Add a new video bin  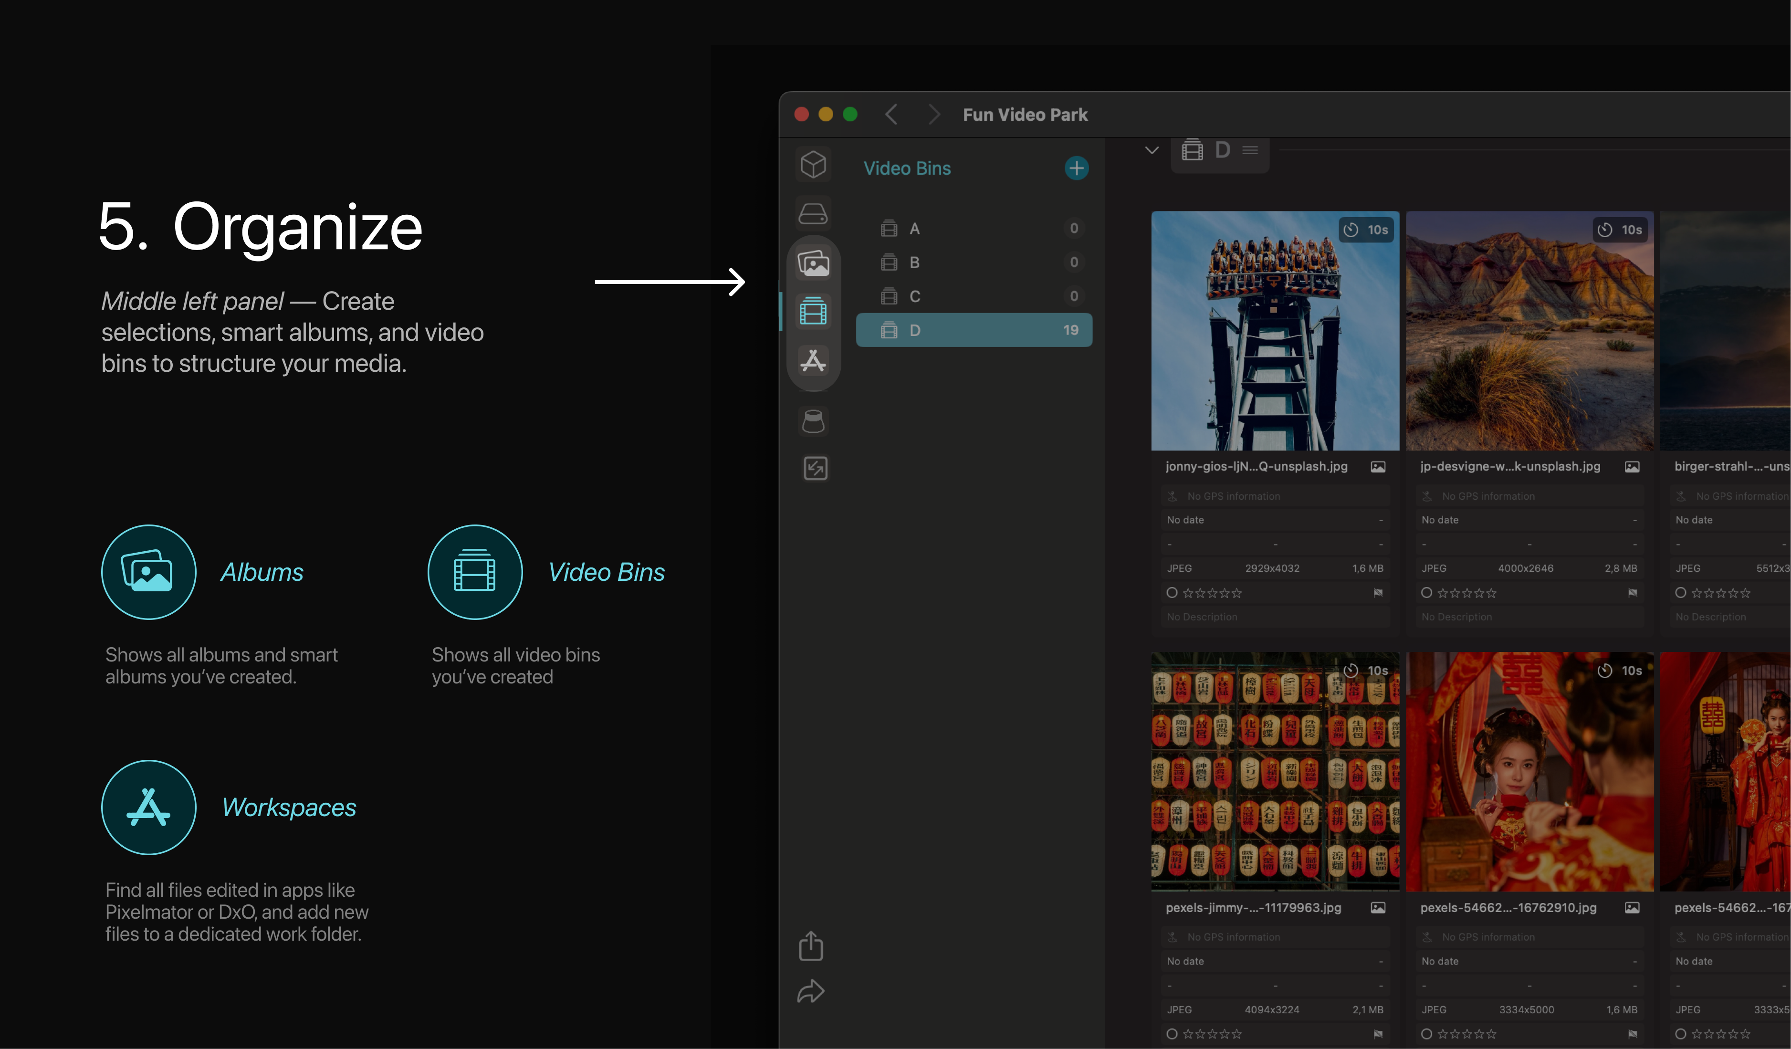[x=1077, y=168]
